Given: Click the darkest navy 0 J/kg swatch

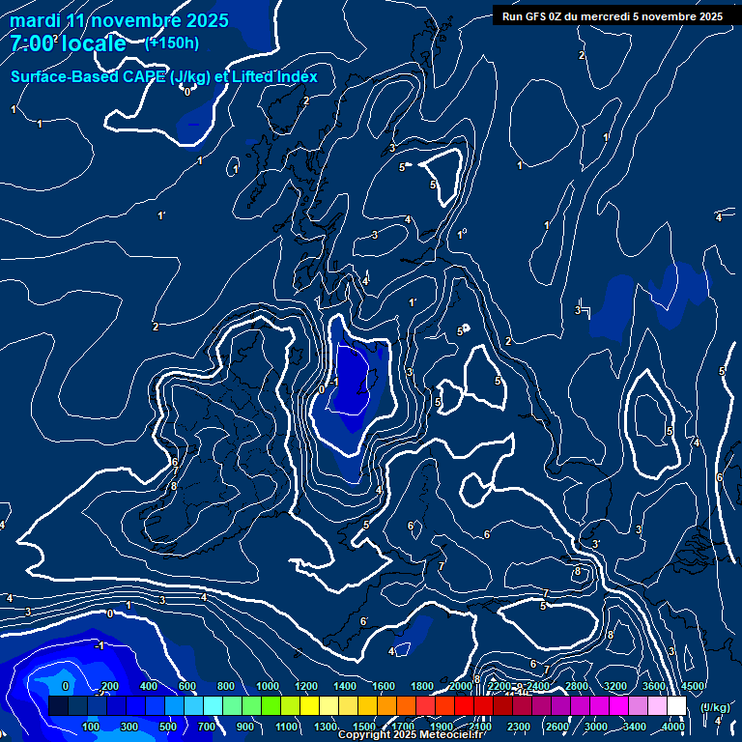Looking at the screenshot, I should (x=58, y=706).
